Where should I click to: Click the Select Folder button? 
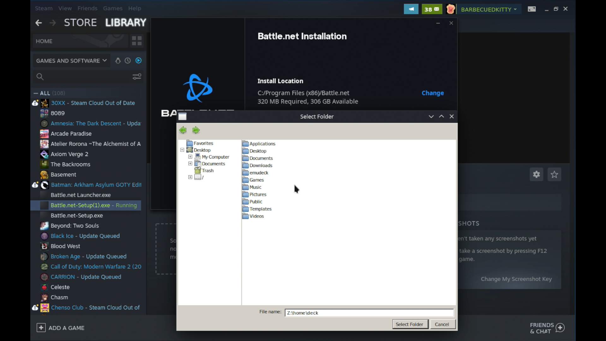pyautogui.click(x=410, y=324)
